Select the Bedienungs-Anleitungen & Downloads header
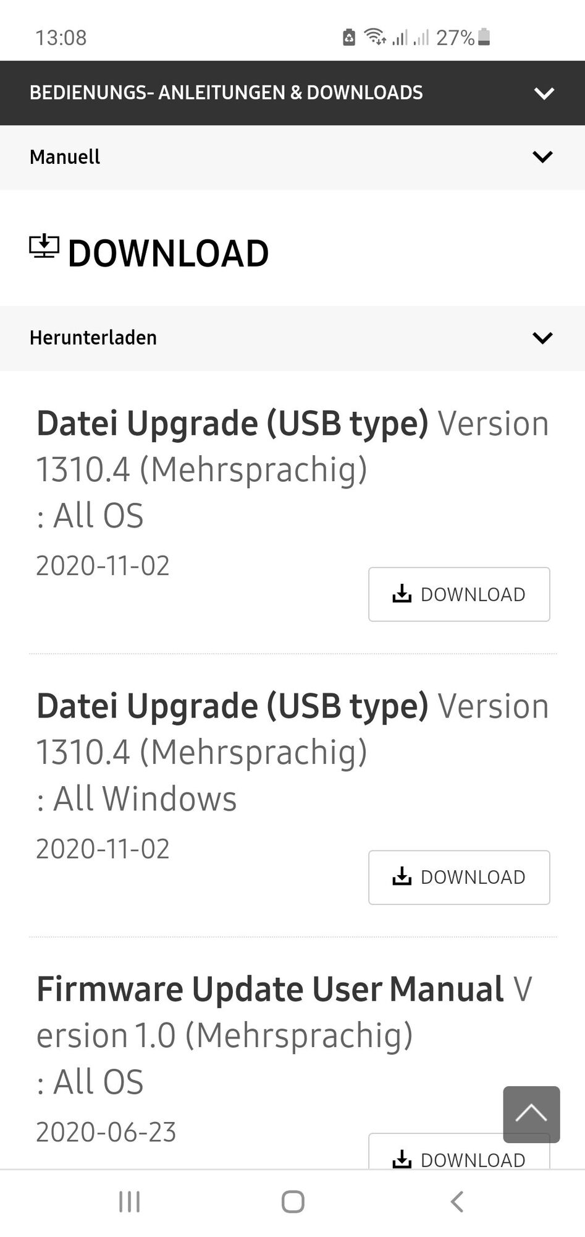The image size is (585, 1237). point(226,93)
